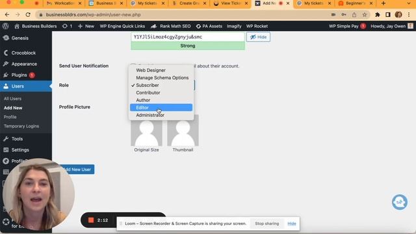416x234 pixels.
Task: Open the Add New users submenu
Action: pos(13,108)
